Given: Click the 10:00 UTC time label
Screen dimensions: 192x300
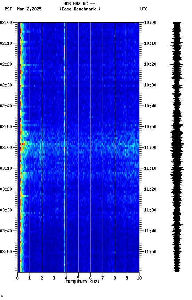Looking at the screenshot, I should click(150, 23).
